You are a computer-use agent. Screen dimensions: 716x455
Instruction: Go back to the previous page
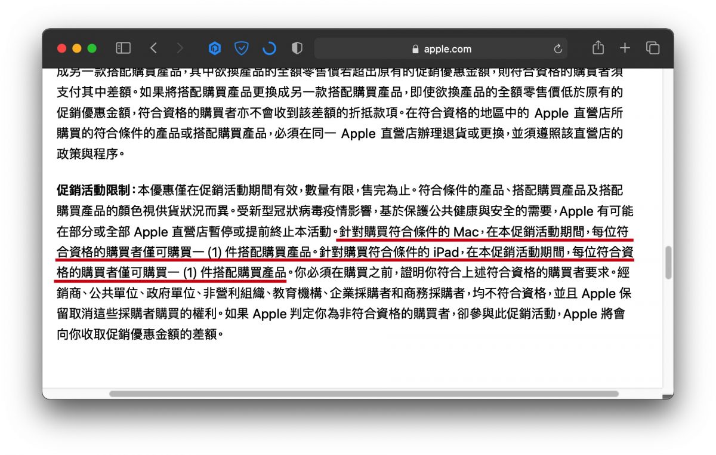pyautogui.click(x=153, y=48)
